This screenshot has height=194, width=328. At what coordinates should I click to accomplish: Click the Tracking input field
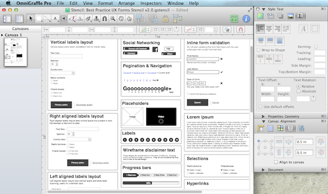[x=320, y=53]
